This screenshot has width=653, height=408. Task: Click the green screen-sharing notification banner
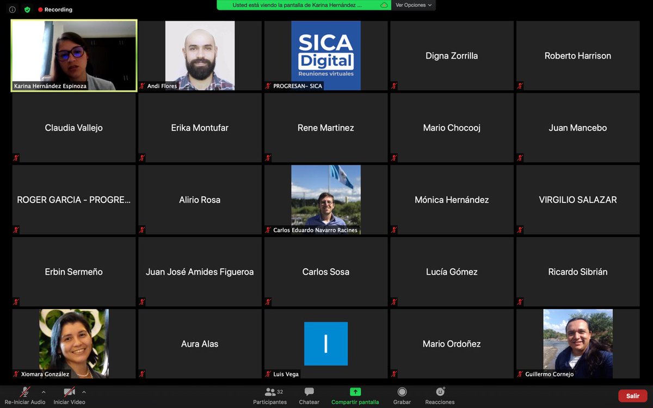pos(304,5)
